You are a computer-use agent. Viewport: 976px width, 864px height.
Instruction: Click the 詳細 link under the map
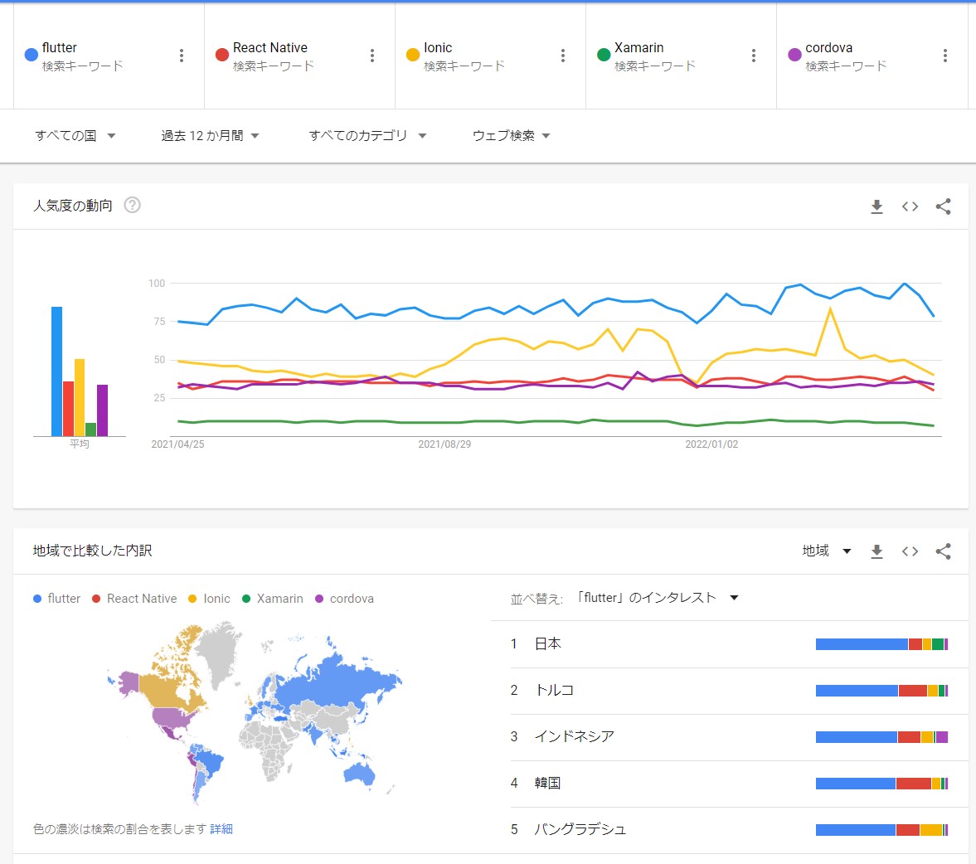[221, 829]
